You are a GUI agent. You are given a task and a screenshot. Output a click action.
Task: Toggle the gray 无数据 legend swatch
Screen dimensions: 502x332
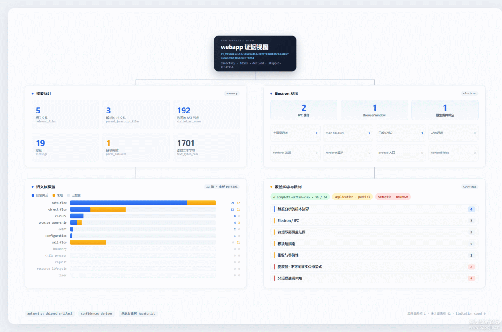pyautogui.click(x=68, y=195)
